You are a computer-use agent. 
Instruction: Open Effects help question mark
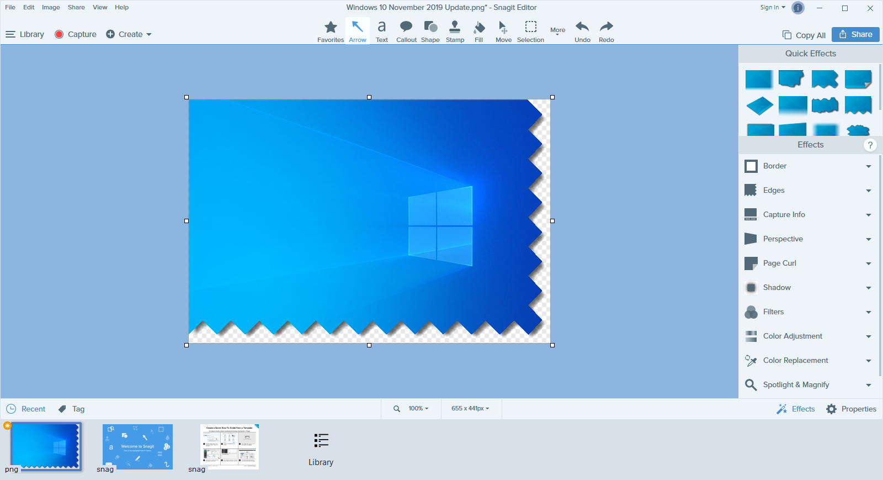click(x=870, y=145)
